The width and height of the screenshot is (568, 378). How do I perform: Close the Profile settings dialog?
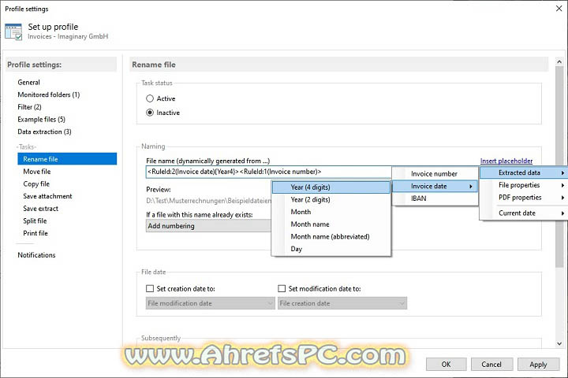tap(559, 9)
